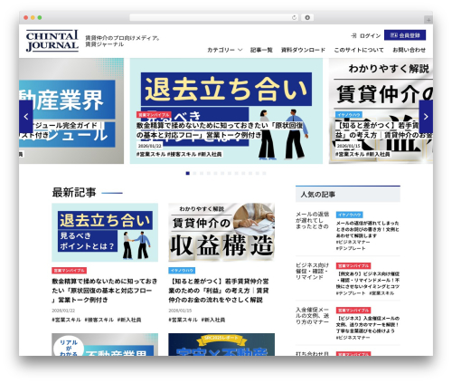Select the first carousel pagination dot
This screenshot has height=383, width=452.
click(x=188, y=173)
